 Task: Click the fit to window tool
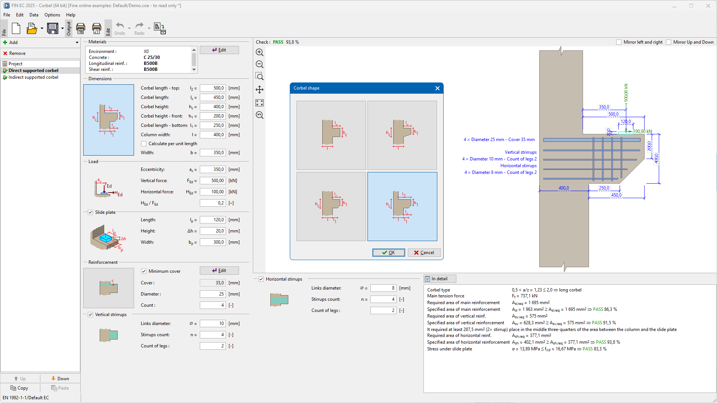click(x=260, y=103)
